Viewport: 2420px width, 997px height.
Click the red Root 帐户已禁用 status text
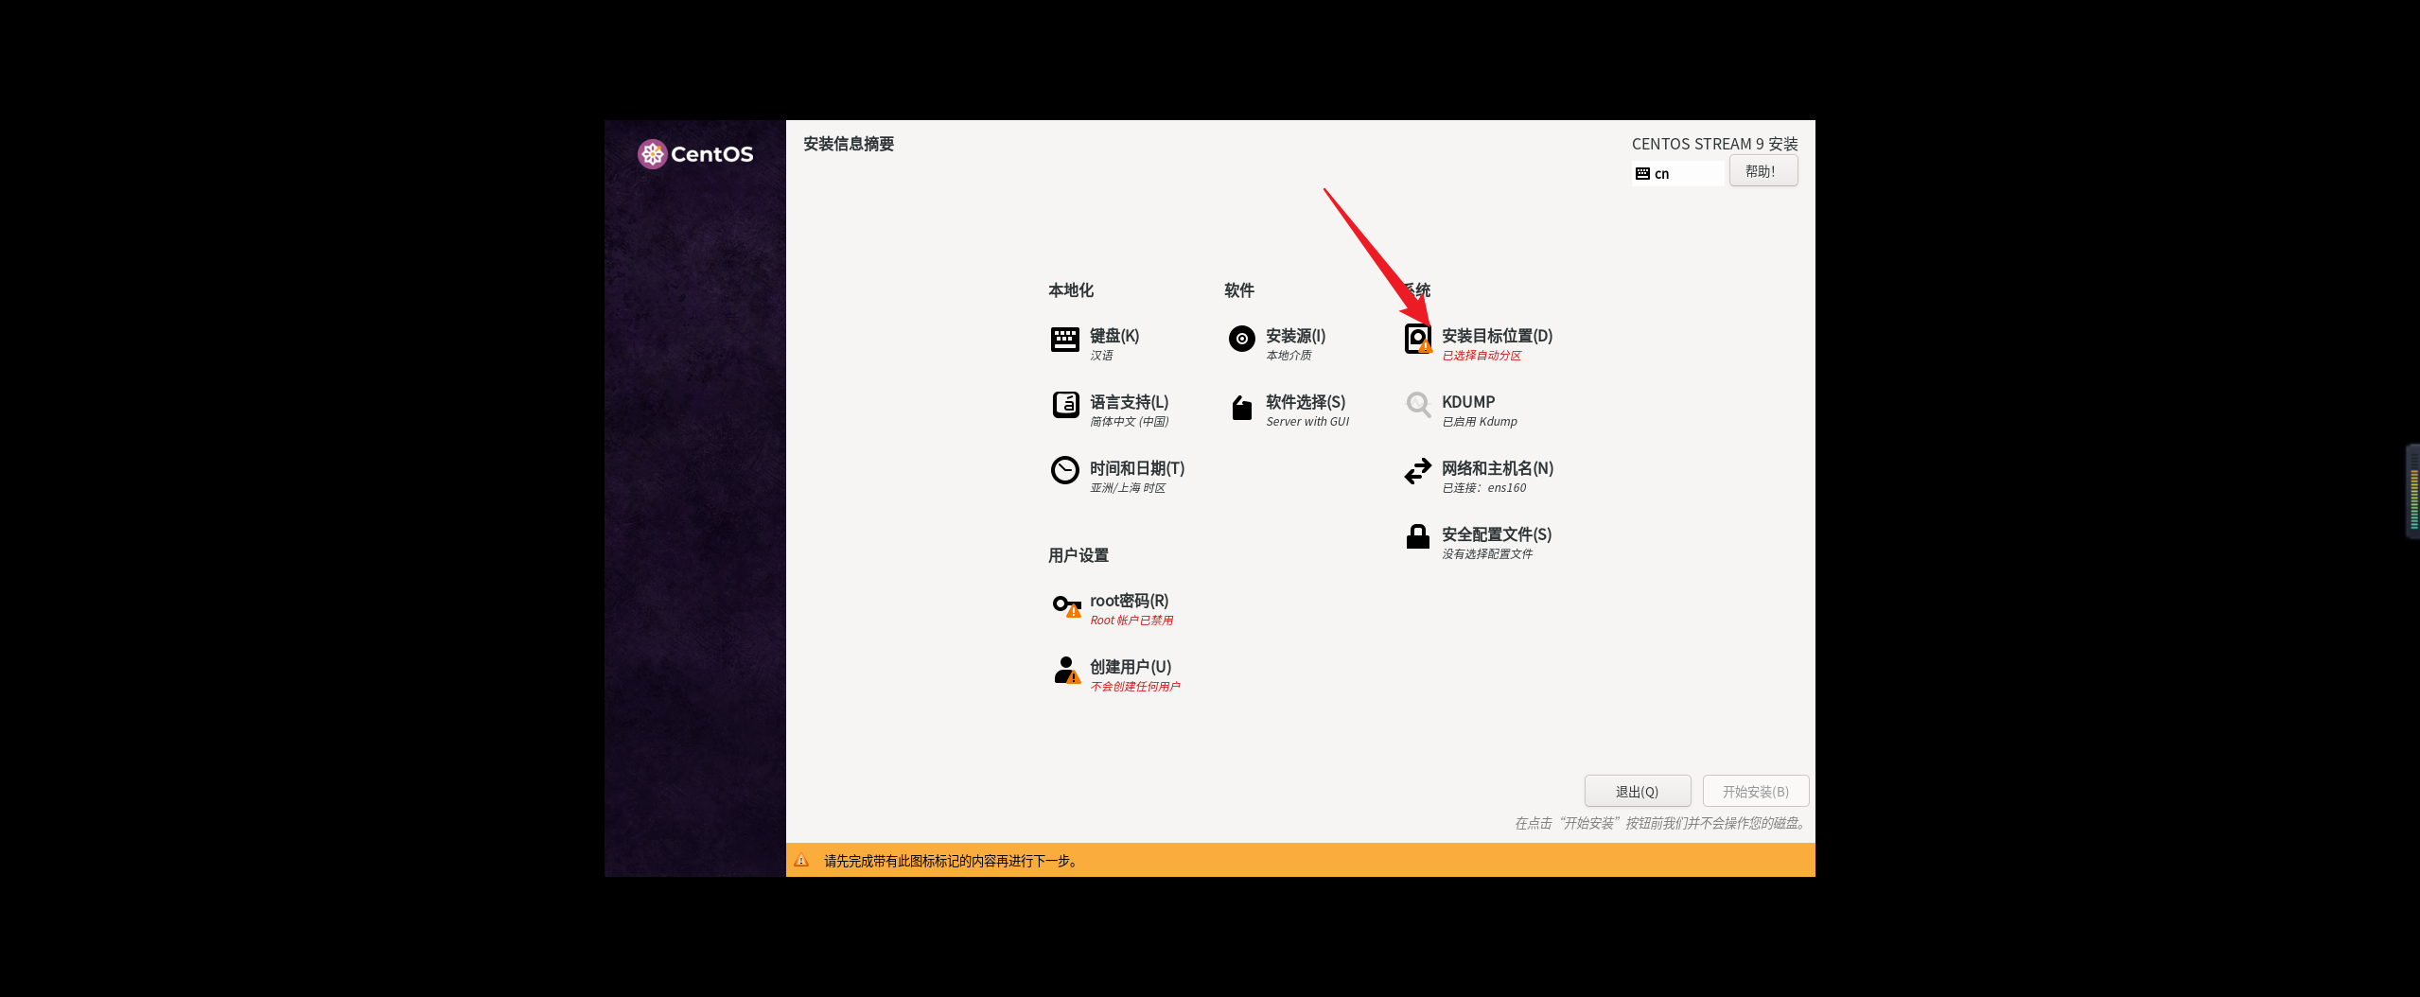tap(1131, 621)
